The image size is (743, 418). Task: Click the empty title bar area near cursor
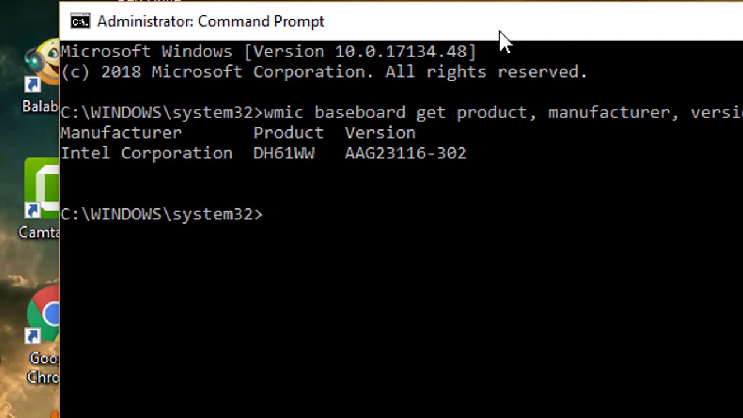tap(580, 21)
